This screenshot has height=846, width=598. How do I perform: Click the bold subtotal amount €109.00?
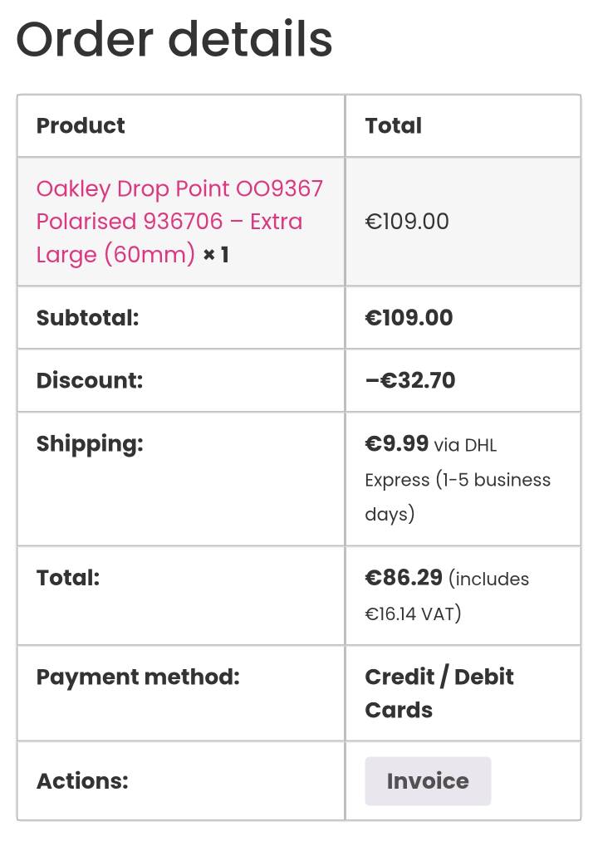click(409, 318)
